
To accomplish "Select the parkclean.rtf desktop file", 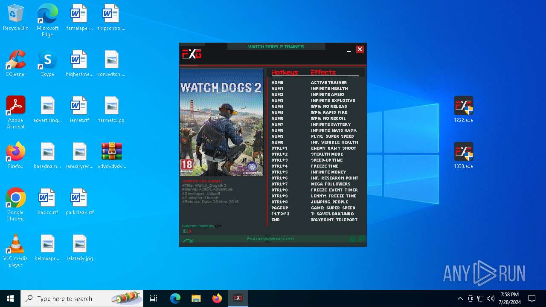I will (79, 202).
